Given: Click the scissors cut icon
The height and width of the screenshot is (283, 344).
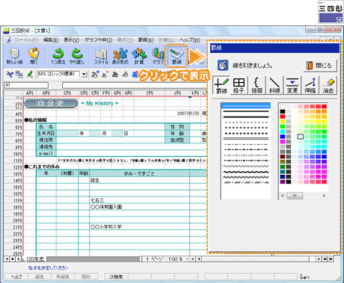Looking at the screenshot, I should [x=10, y=74].
